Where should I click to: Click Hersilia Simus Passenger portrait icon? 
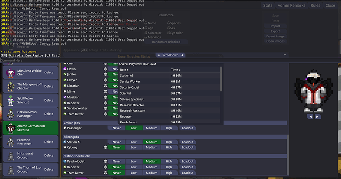(11, 114)
